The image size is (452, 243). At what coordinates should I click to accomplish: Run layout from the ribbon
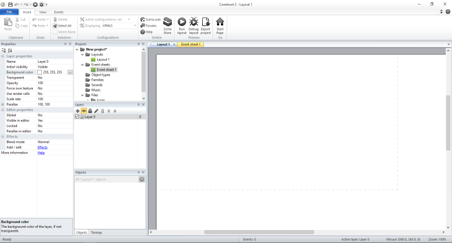pos(181,25)
